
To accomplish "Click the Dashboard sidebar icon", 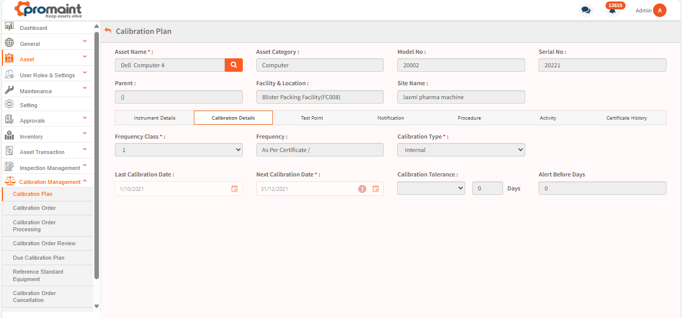I will pyautogui.click(x=9, y=27).
